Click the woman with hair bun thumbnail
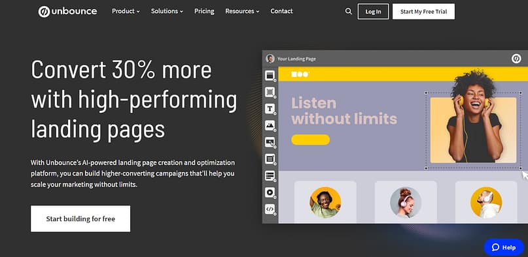This screenshot has width=528, height=257. coord(406,202)
